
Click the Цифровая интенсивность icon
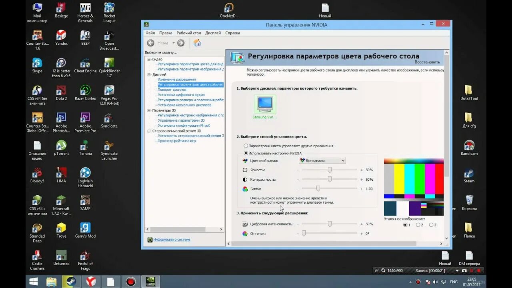click(245, 224)
